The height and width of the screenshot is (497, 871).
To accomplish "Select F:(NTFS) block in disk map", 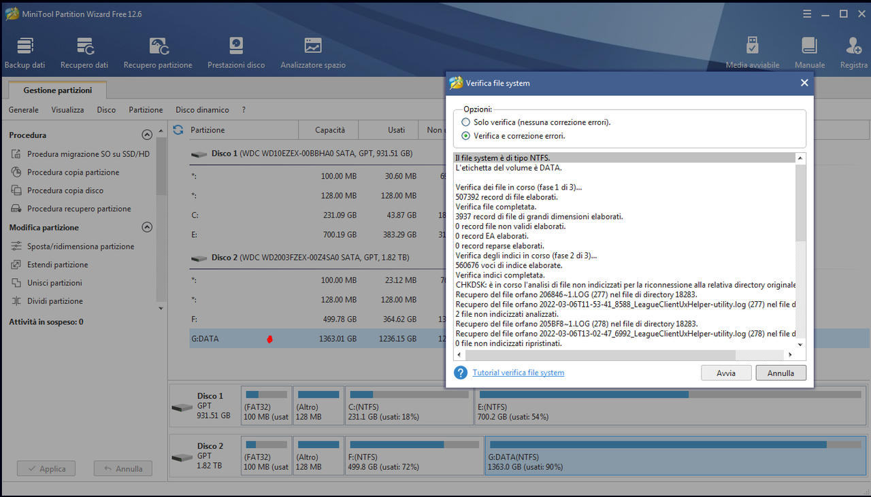I will coord(414,455).
